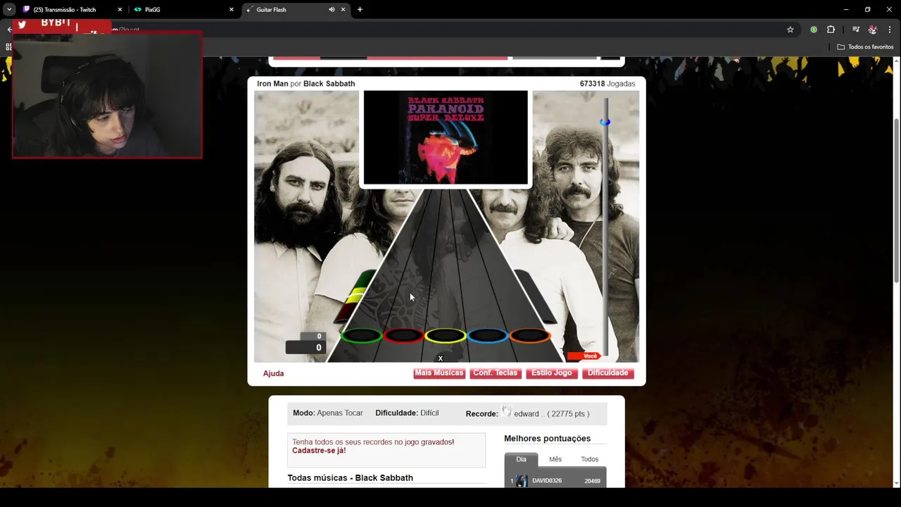Click the Black Sabbath artist name in header
901x507 pixels.
click(x=329, y=84)
